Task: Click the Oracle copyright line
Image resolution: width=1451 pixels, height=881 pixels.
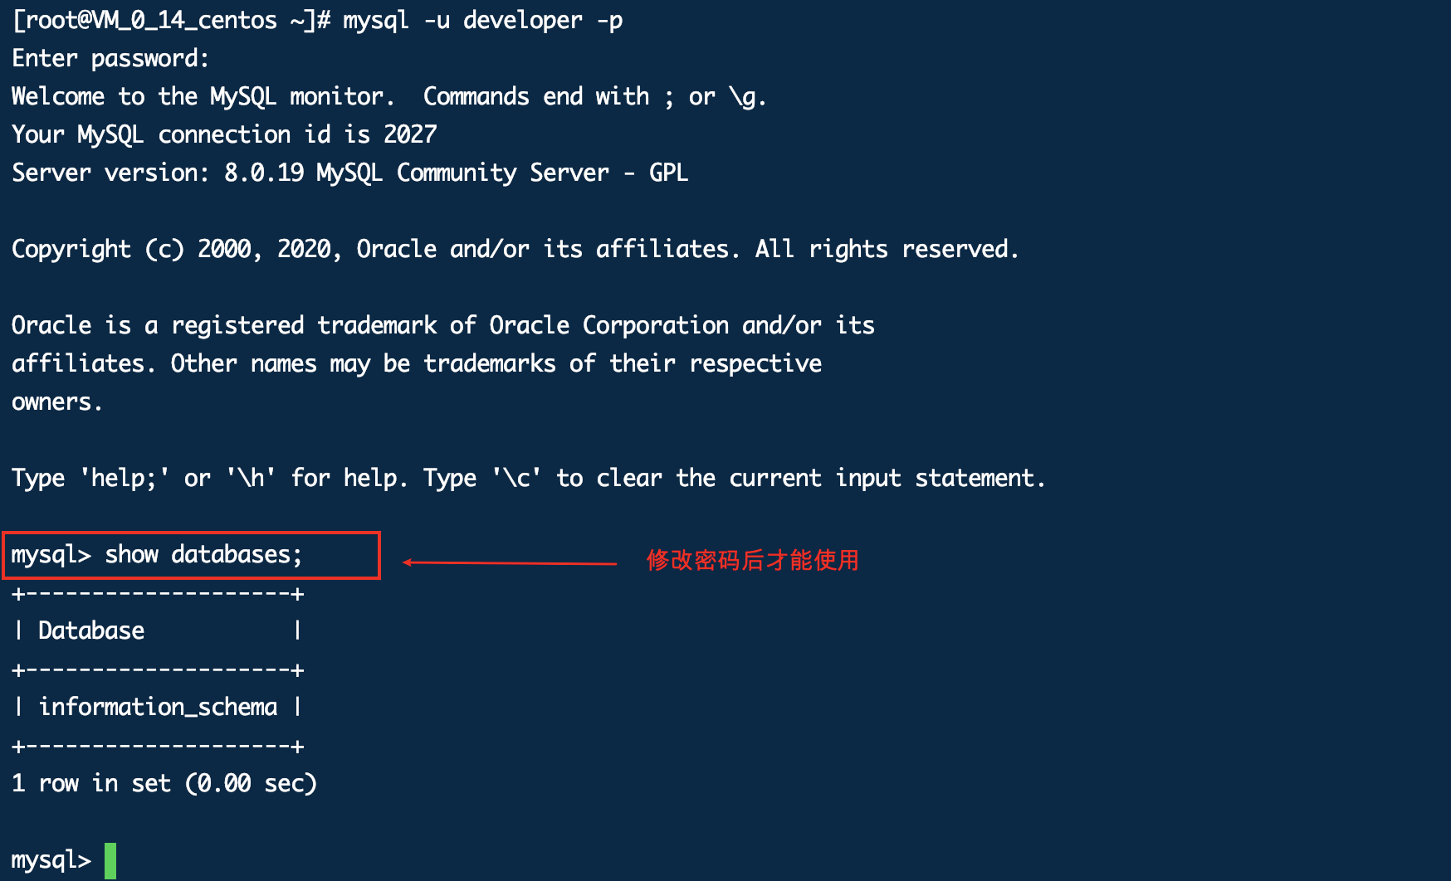Action: tap(515, 249)
